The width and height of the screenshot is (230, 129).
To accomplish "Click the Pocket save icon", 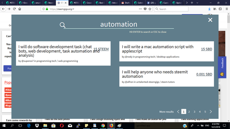I will (x=145, y=9).
